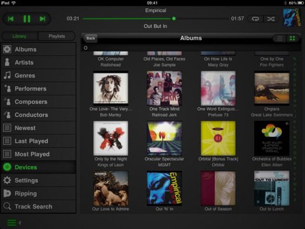This screenshot has height=229, width=305.
Task: Switch to grid view
Action: (292, 38)
